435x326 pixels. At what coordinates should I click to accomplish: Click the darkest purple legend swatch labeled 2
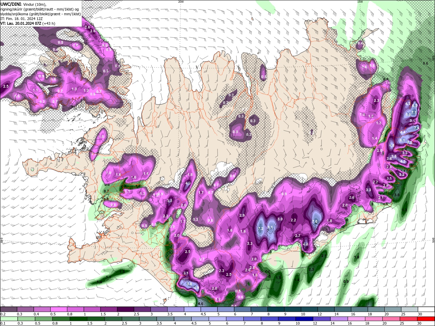pos(125,309)
